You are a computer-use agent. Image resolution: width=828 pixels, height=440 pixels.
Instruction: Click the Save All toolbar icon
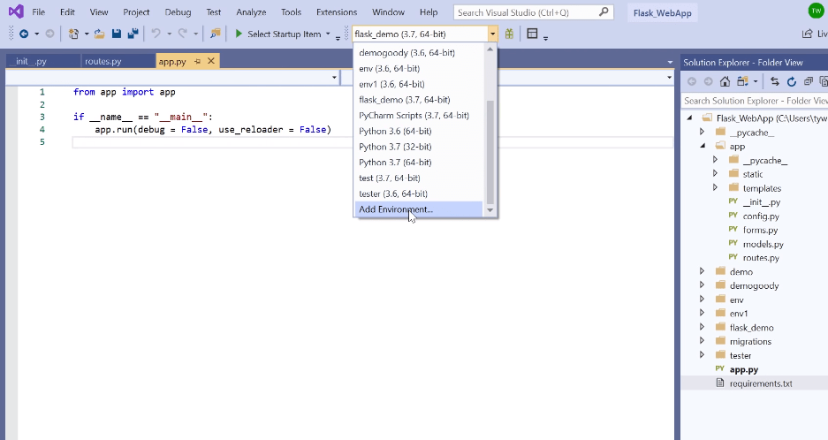point(133,34)
